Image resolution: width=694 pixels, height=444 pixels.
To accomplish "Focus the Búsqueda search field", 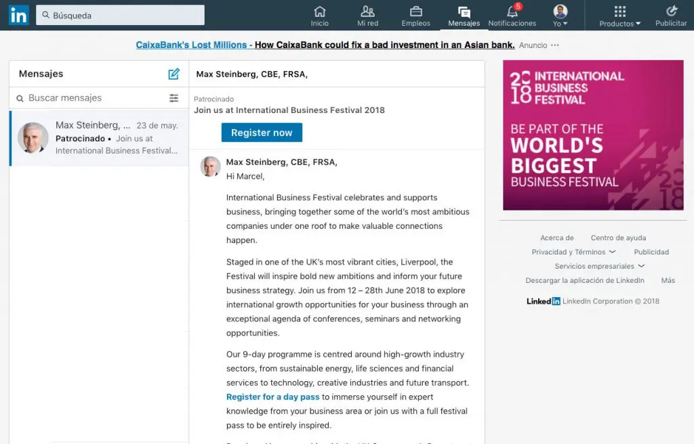I will point(120,15).
